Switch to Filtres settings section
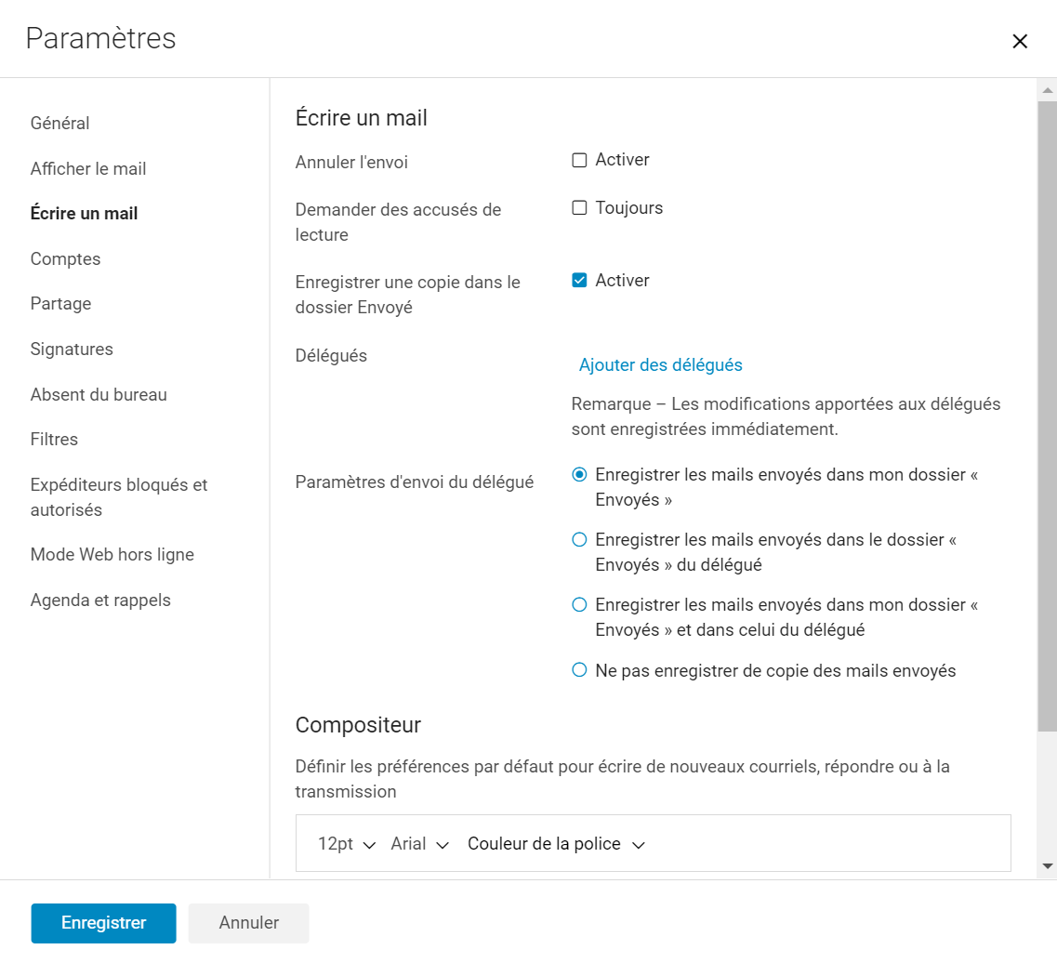Screen dimensions: 1057x963 click(x=54, y=440)
